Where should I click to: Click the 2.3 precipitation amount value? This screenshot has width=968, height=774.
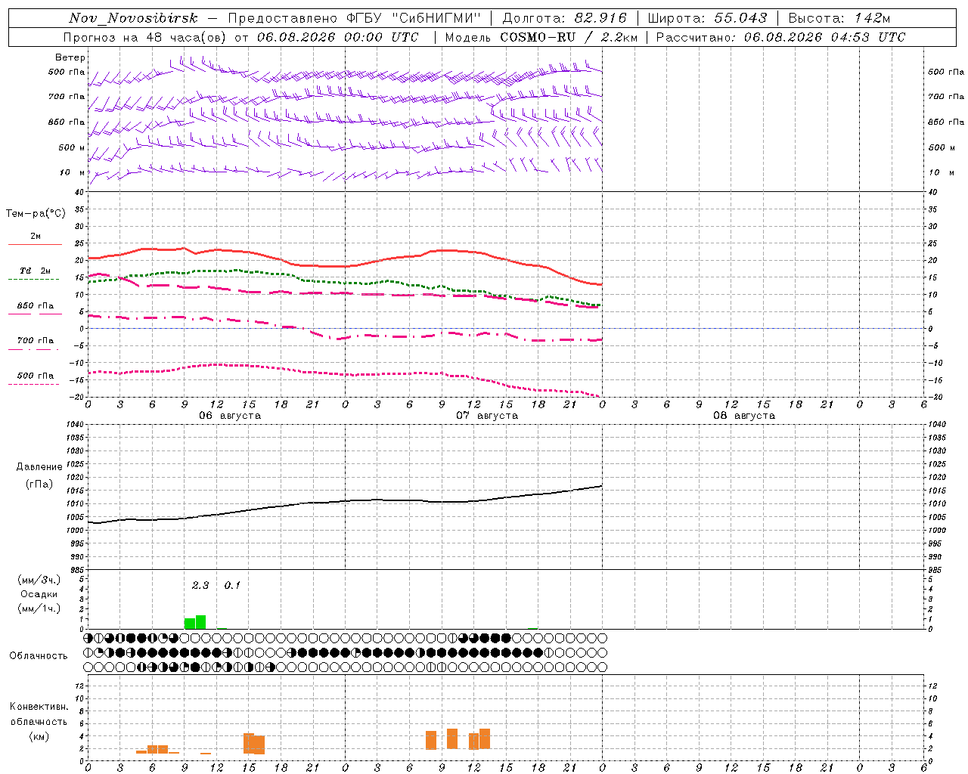click(200, 585)
